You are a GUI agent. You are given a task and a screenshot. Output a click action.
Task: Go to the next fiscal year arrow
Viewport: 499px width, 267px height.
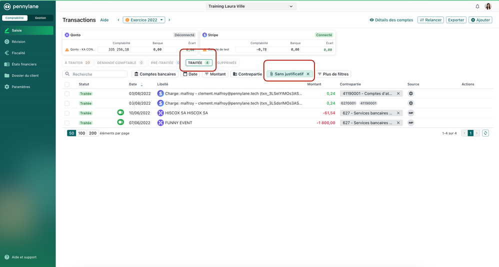pos(169,20)
